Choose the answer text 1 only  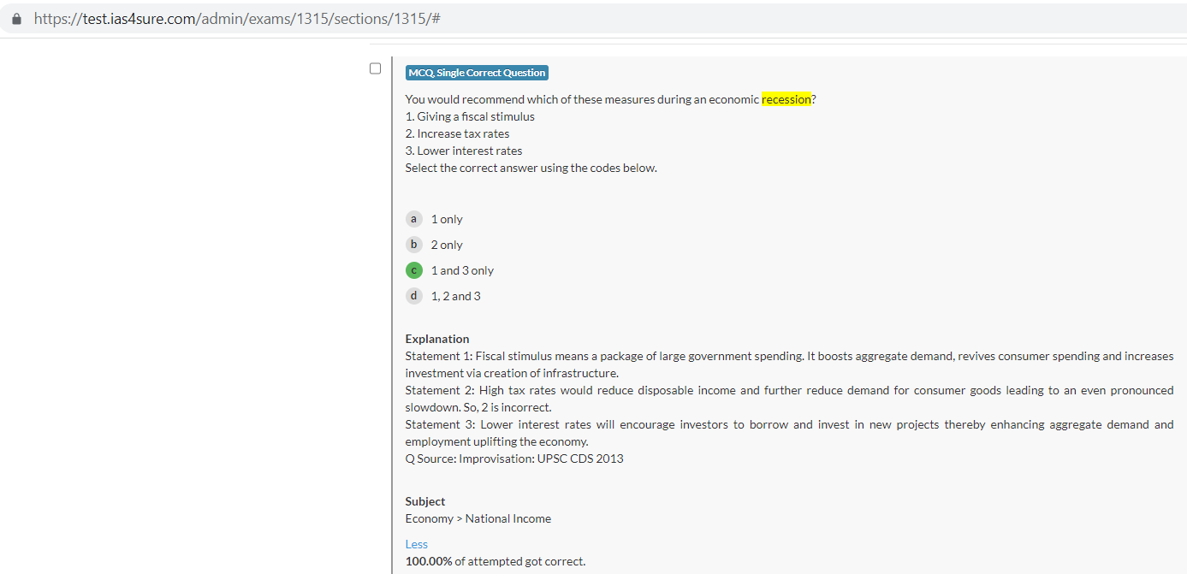coord(447,219)
